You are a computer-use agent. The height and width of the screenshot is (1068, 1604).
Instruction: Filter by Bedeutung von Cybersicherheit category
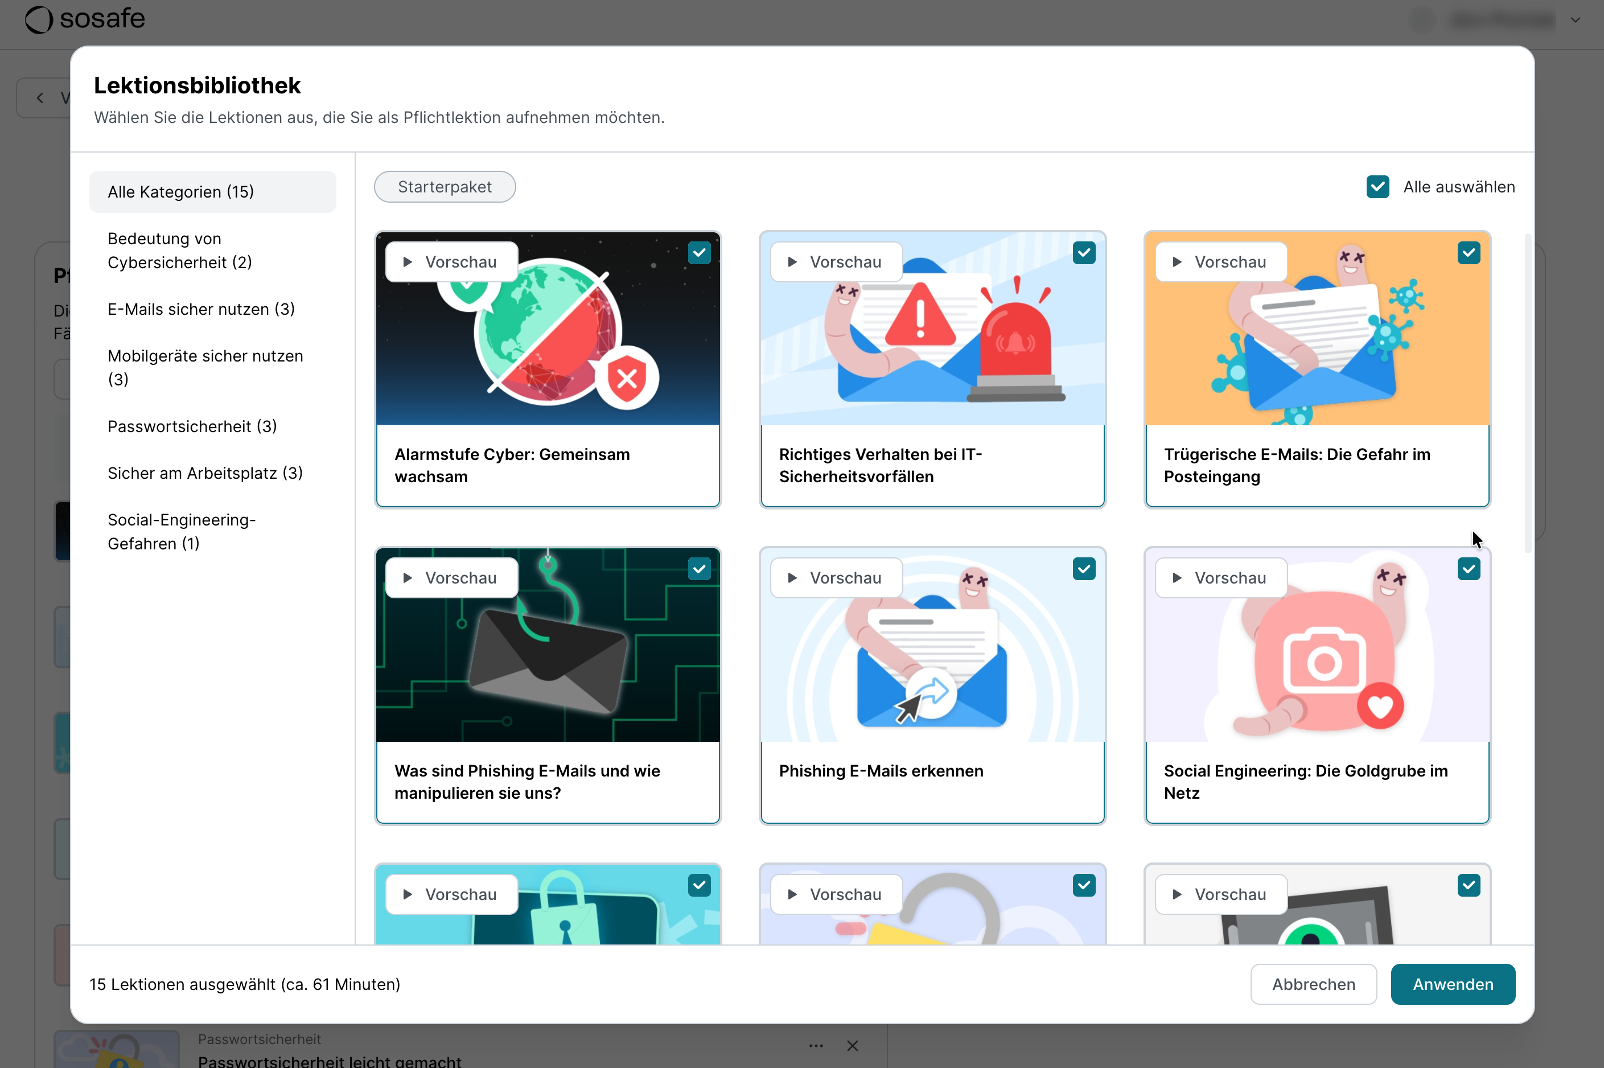212,250
